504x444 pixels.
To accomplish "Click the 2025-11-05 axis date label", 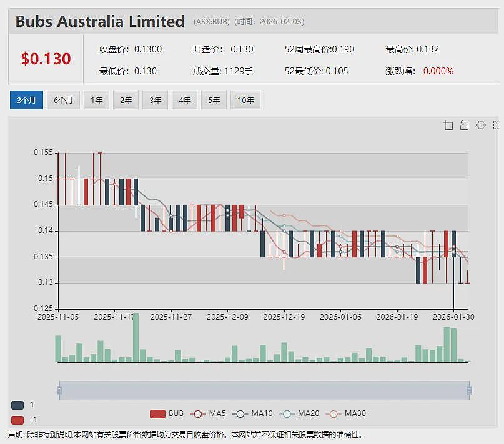I will click(x=58, y=317).
